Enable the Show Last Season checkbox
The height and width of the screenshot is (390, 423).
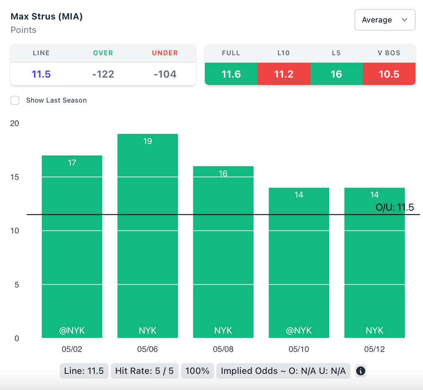coord(15,100)
